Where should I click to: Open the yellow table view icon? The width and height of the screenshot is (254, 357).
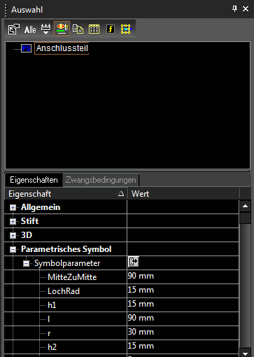94,29
